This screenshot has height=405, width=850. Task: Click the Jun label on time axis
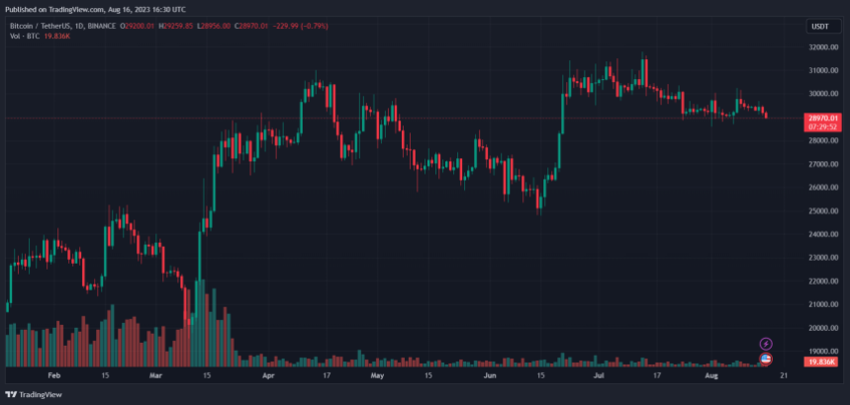click(x=489, y=376)
